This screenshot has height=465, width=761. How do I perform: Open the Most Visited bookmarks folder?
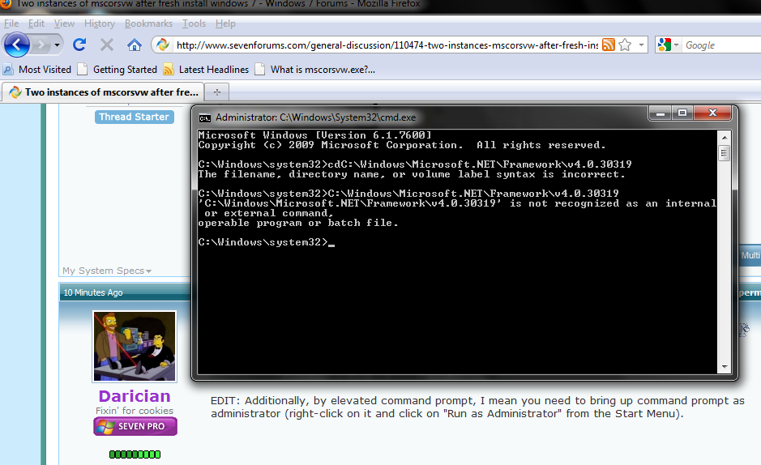click(x=37, y=70)
